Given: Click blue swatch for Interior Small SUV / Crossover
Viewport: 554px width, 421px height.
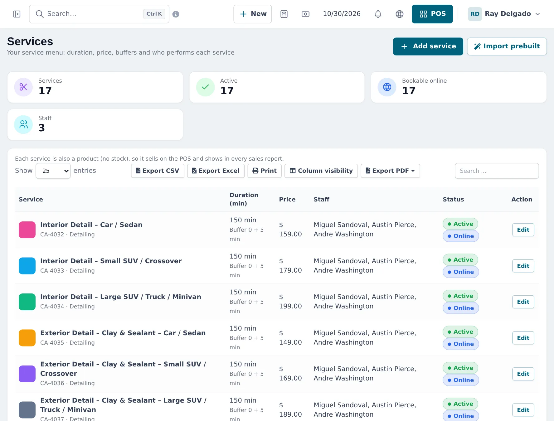Looking at the screenshot, I should click(27, 266).
